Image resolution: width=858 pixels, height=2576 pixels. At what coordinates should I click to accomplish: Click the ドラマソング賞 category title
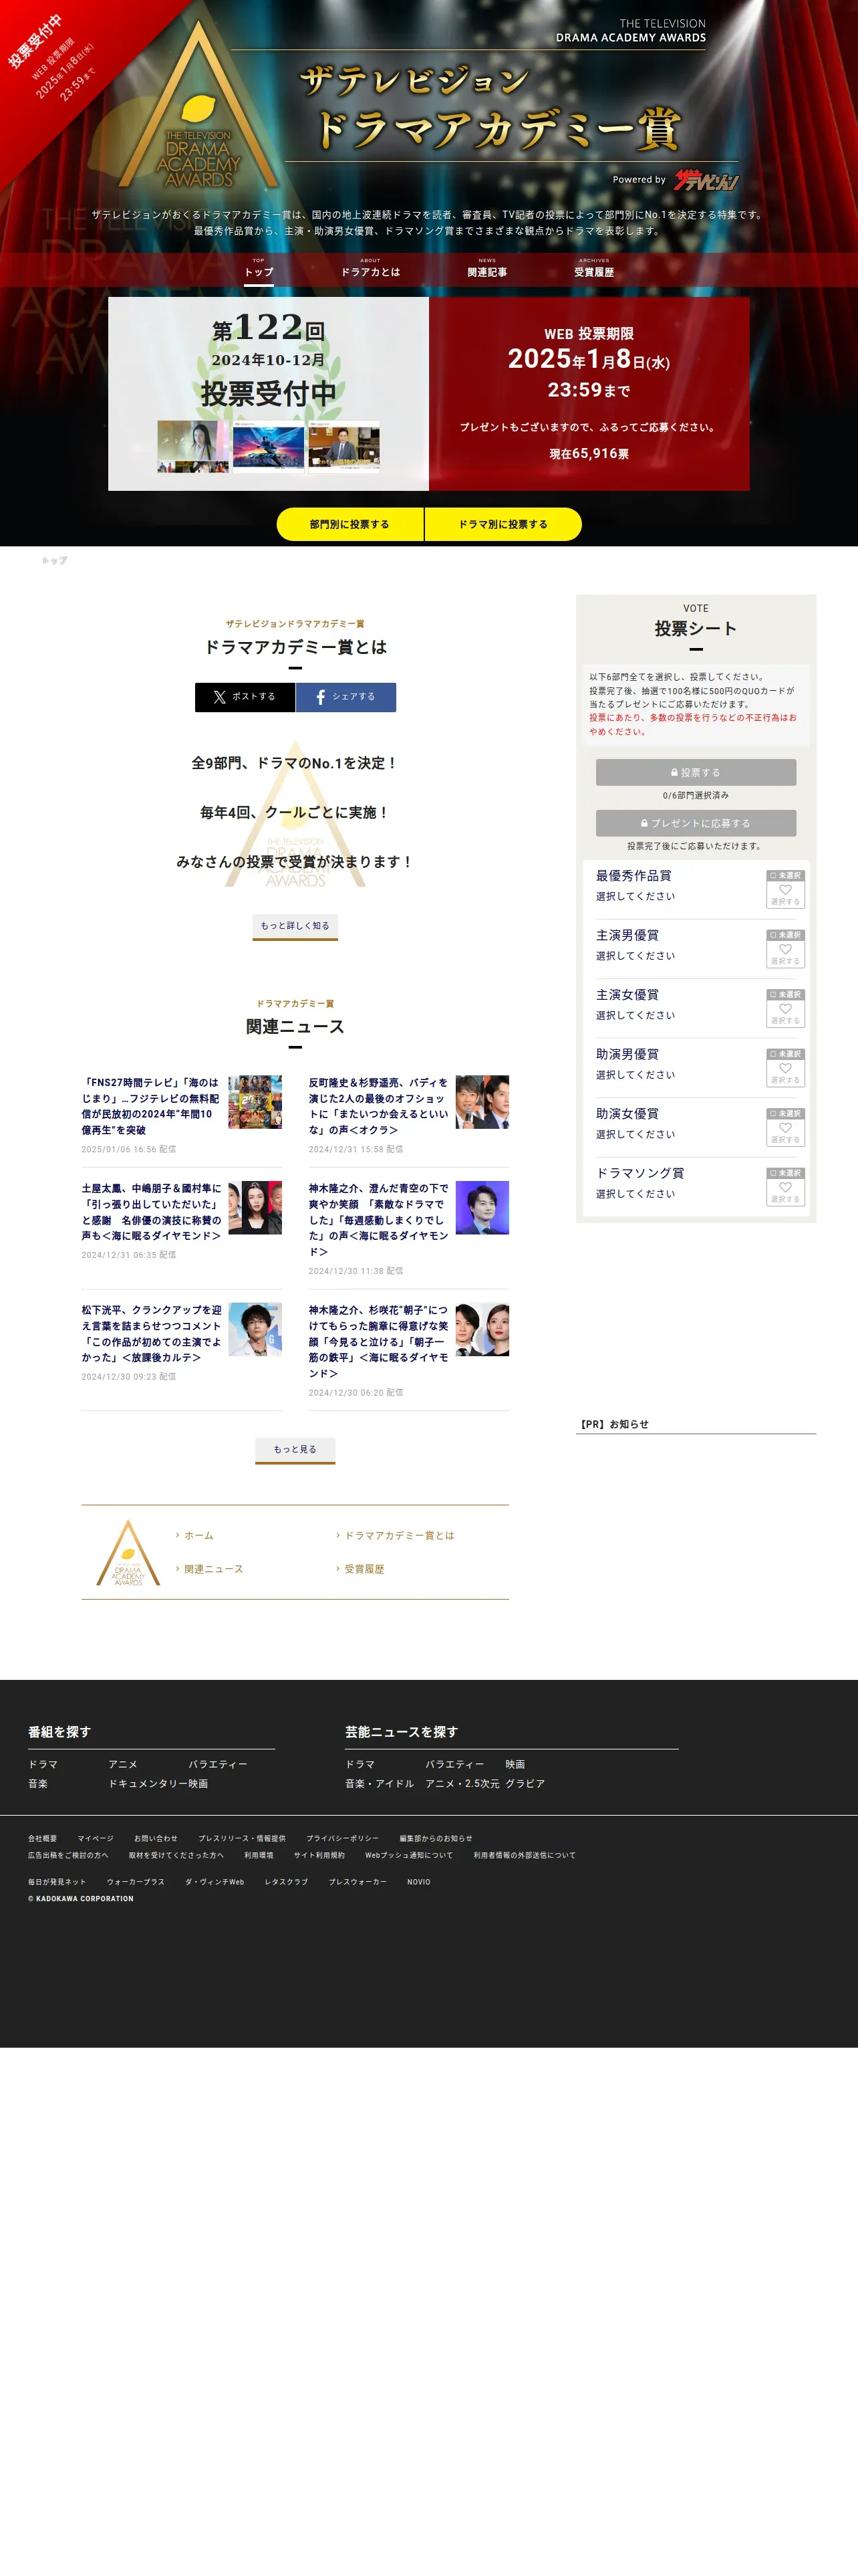pyautogui.click(x=639, y=1173)
